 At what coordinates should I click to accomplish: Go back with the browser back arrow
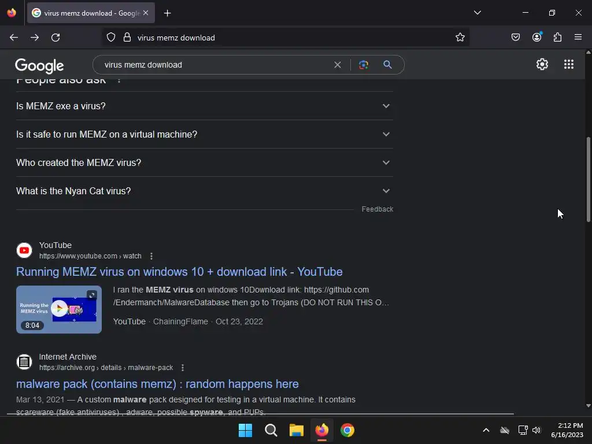coord(14,38)
